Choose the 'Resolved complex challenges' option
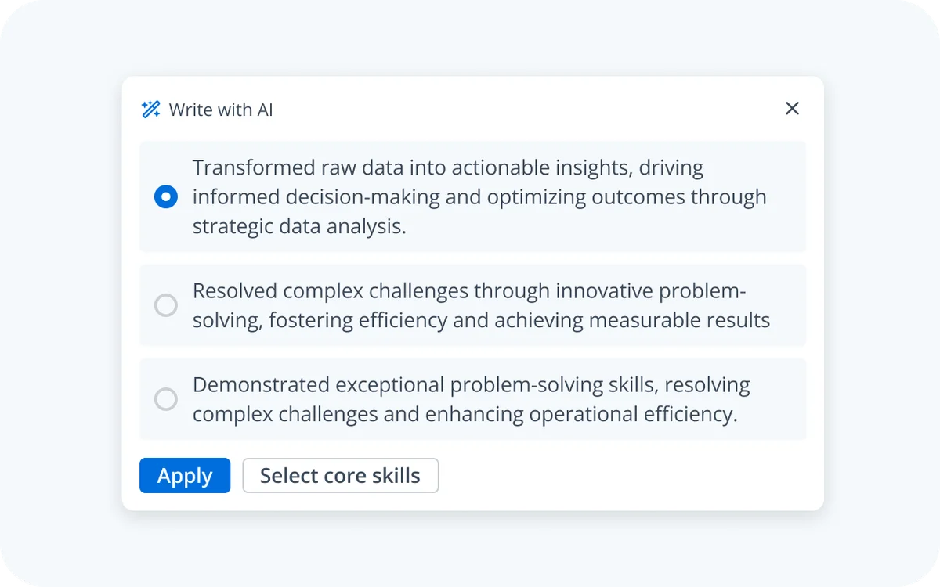The height and width of the screenshot is (587, 940). click(472, 305)
